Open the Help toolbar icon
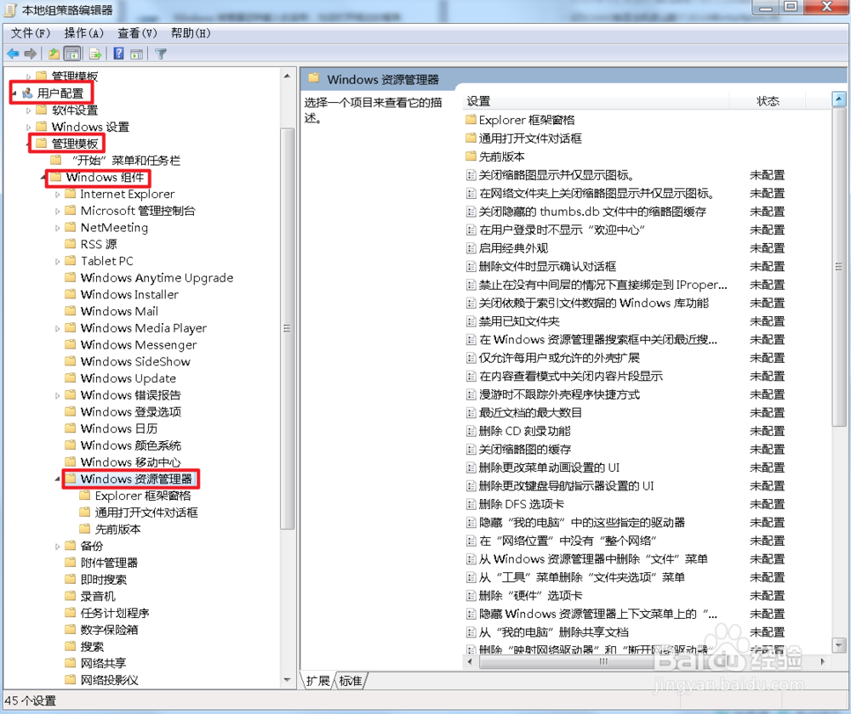 pyautogui.click(x=119, y=54)
